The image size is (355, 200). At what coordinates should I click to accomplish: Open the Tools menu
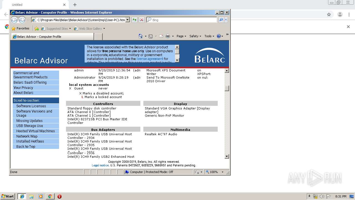pyautogui.click(x=209, y=36)
